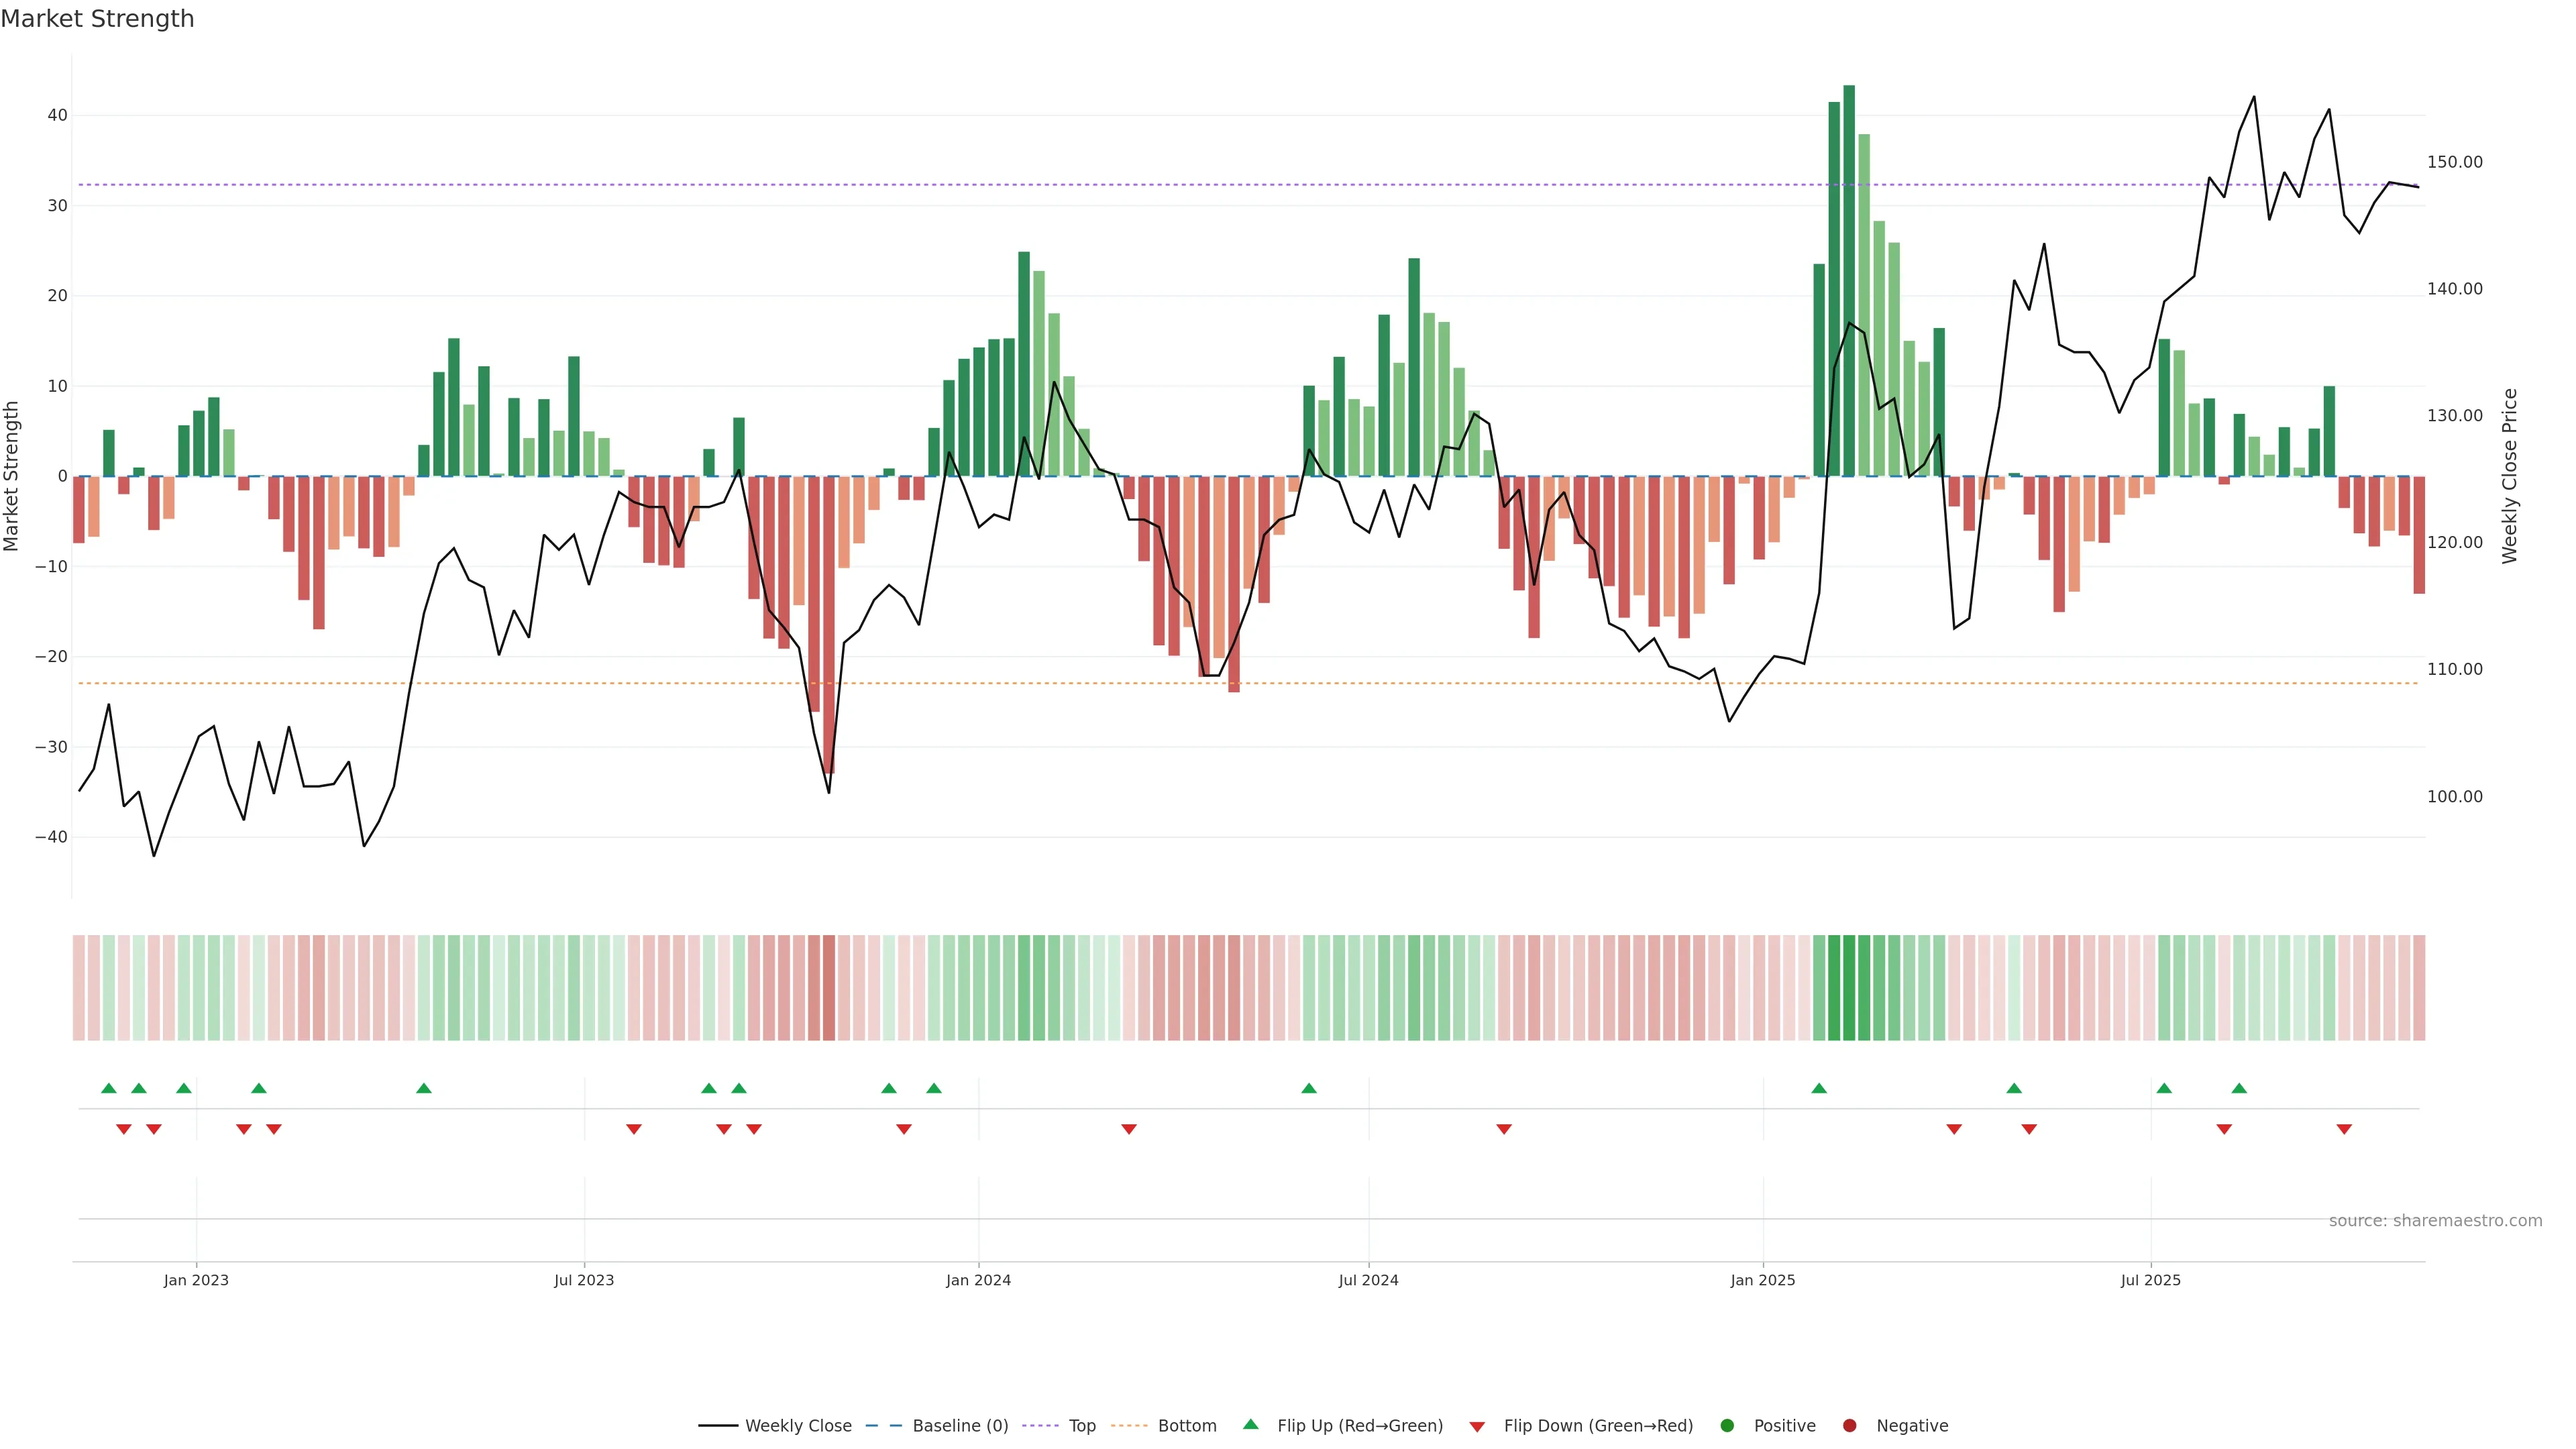The width and height of the screenshot is (2576, 1449).
Task: Click the darkest green heatmap cell
Action: coord(1849,988)
